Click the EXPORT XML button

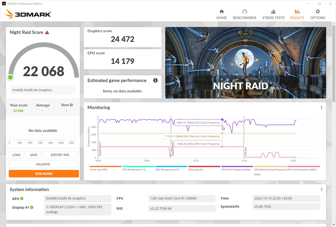click(60, 155)
